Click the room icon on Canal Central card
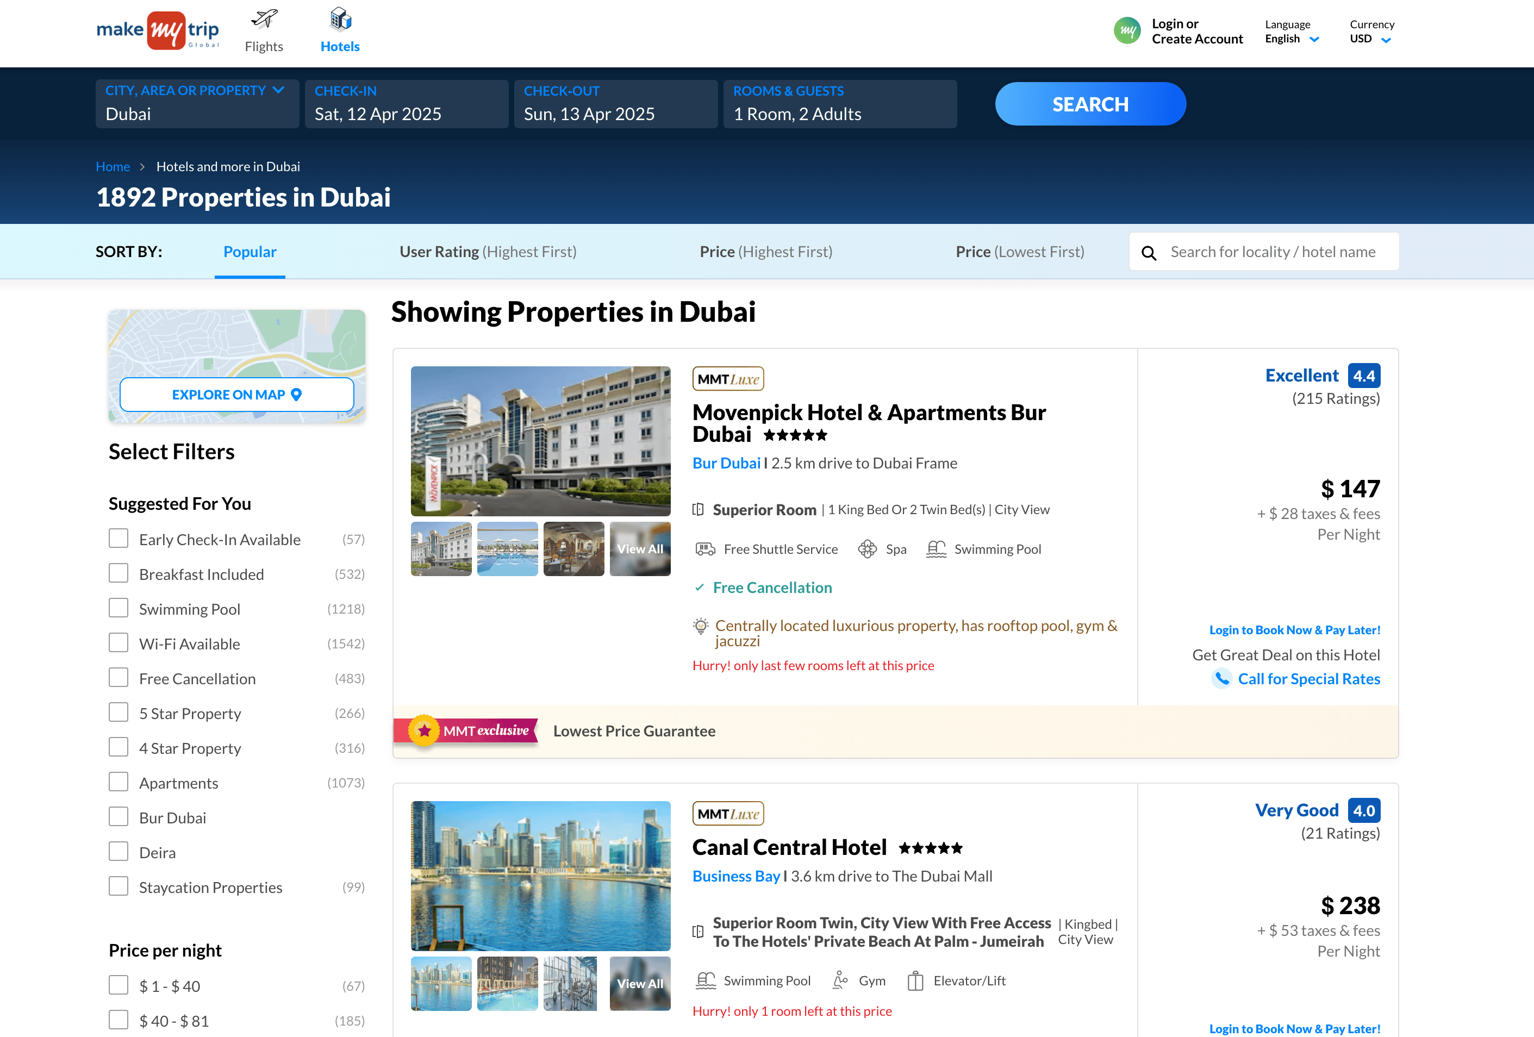 (x=698, y=932)
